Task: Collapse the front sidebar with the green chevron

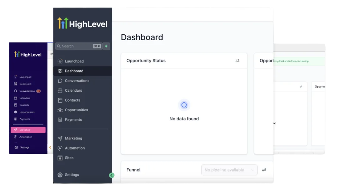Action: tap(111, 175)
